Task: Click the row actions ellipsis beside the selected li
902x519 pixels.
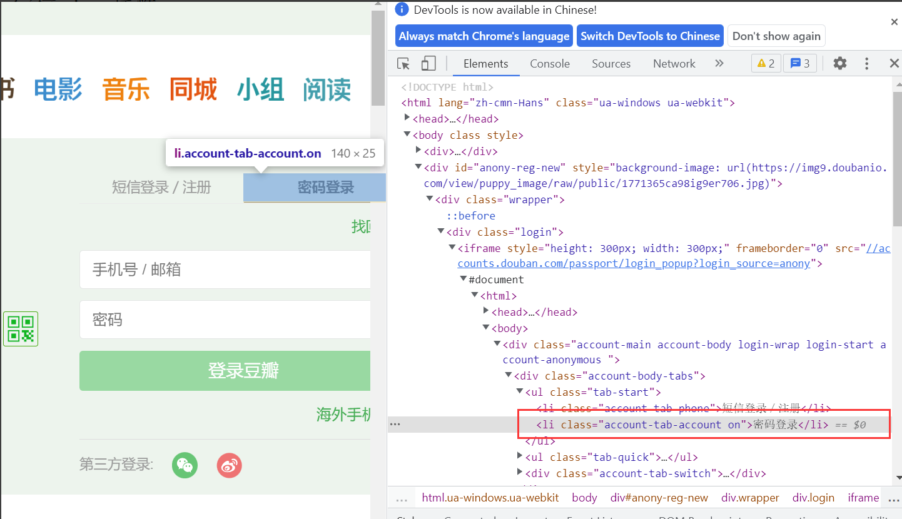Action: 395,424
